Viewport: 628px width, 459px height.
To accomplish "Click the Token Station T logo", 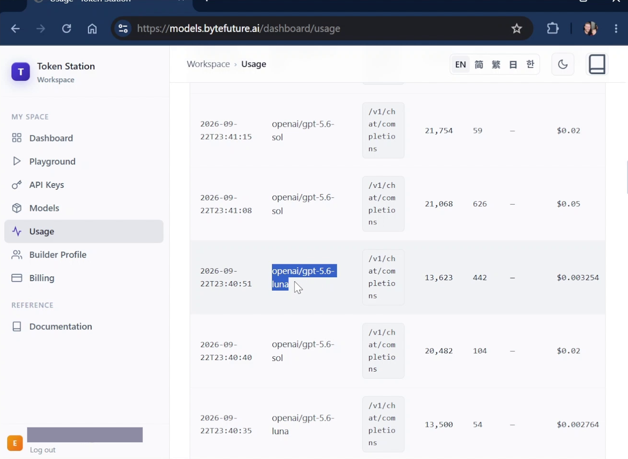I will tap(21, 72).
